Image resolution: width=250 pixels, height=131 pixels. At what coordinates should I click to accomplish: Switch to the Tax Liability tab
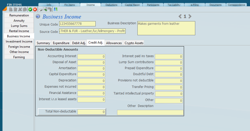click(174, 5)
